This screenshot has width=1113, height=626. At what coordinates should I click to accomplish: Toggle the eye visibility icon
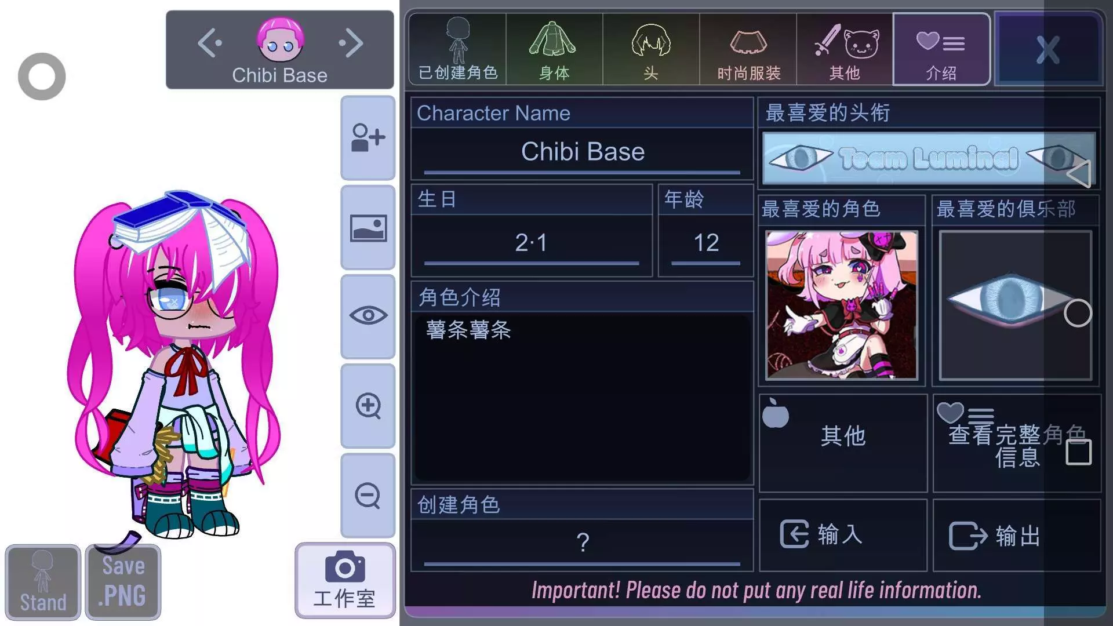click(x=368, y=316)
